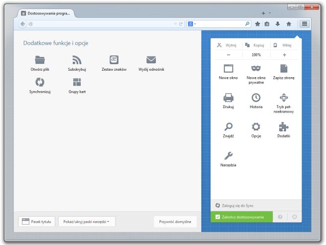Open a new tab with plus button

tap(263, 13)
